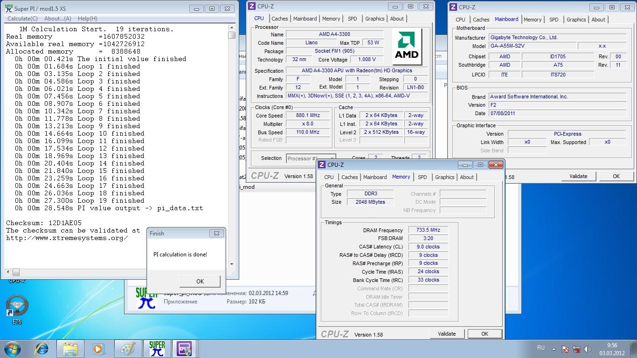Click OK in the CPU-Z Memory window
Image resolution: width=637 pixels, height=358 pixels.
coord(485,334)
